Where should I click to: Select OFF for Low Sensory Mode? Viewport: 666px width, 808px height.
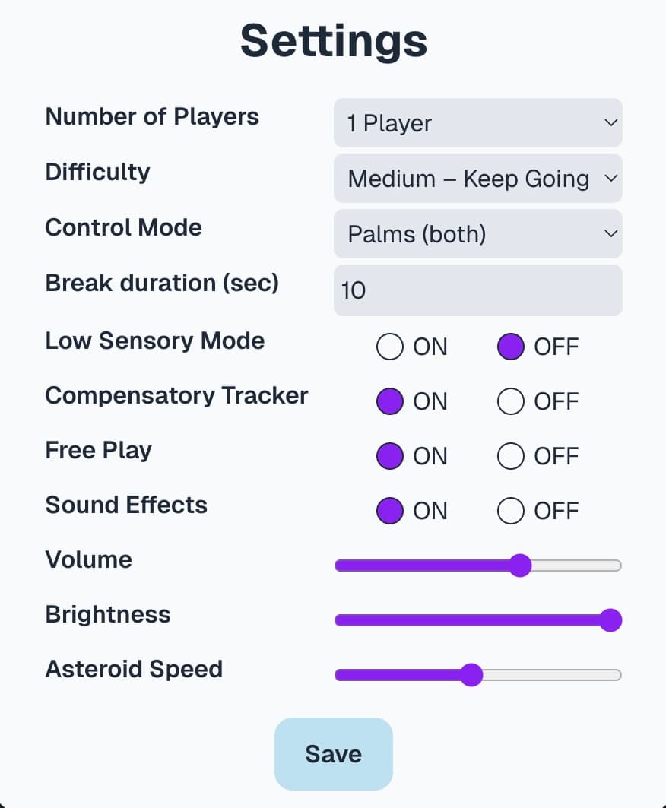(511, 347)
